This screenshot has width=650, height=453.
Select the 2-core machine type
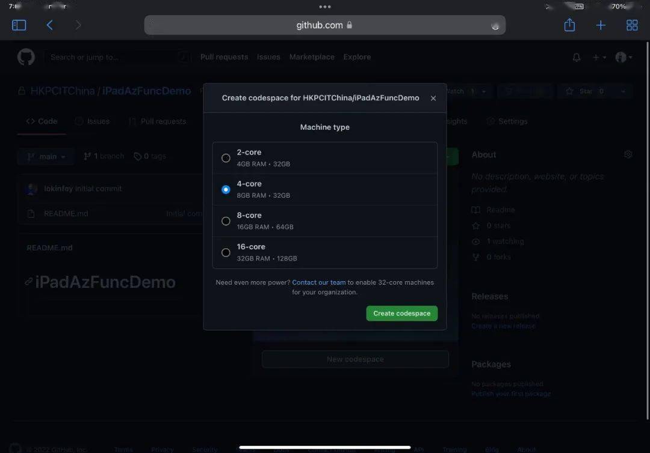(x=226, y=157)
